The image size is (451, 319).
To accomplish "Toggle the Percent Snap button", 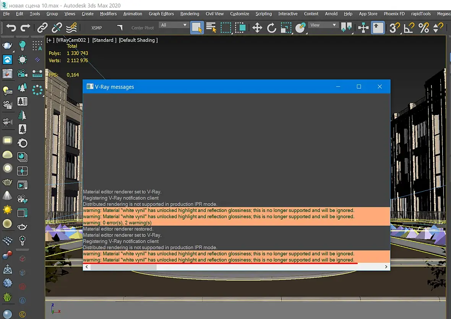I will click(423, 28).
